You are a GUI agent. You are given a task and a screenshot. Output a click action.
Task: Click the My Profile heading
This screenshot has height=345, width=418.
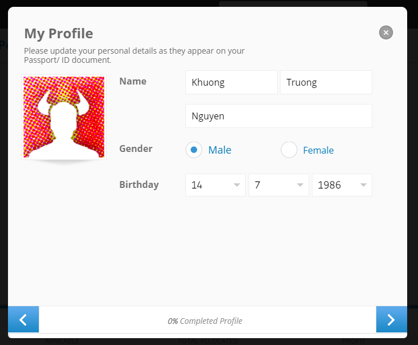point(59,34)
